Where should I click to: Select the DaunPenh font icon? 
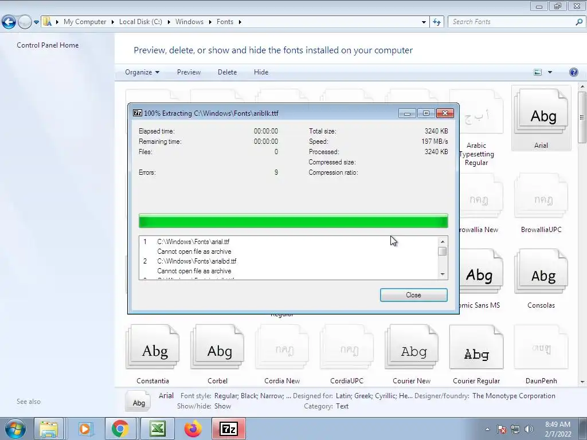(541, 354)
